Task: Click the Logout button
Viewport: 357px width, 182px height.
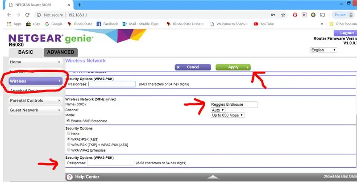Action: (x=346, y=33)
